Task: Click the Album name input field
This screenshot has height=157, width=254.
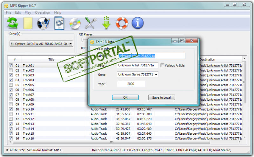Action: (151, 56)
